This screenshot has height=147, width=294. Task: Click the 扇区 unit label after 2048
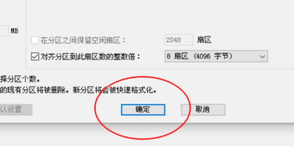[x=204, y=40]
